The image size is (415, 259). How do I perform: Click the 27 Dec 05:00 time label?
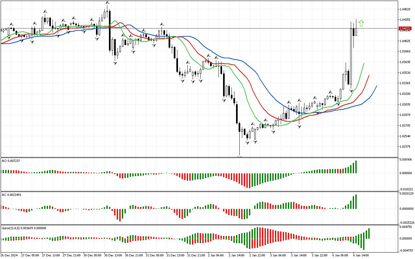(30, 255)
